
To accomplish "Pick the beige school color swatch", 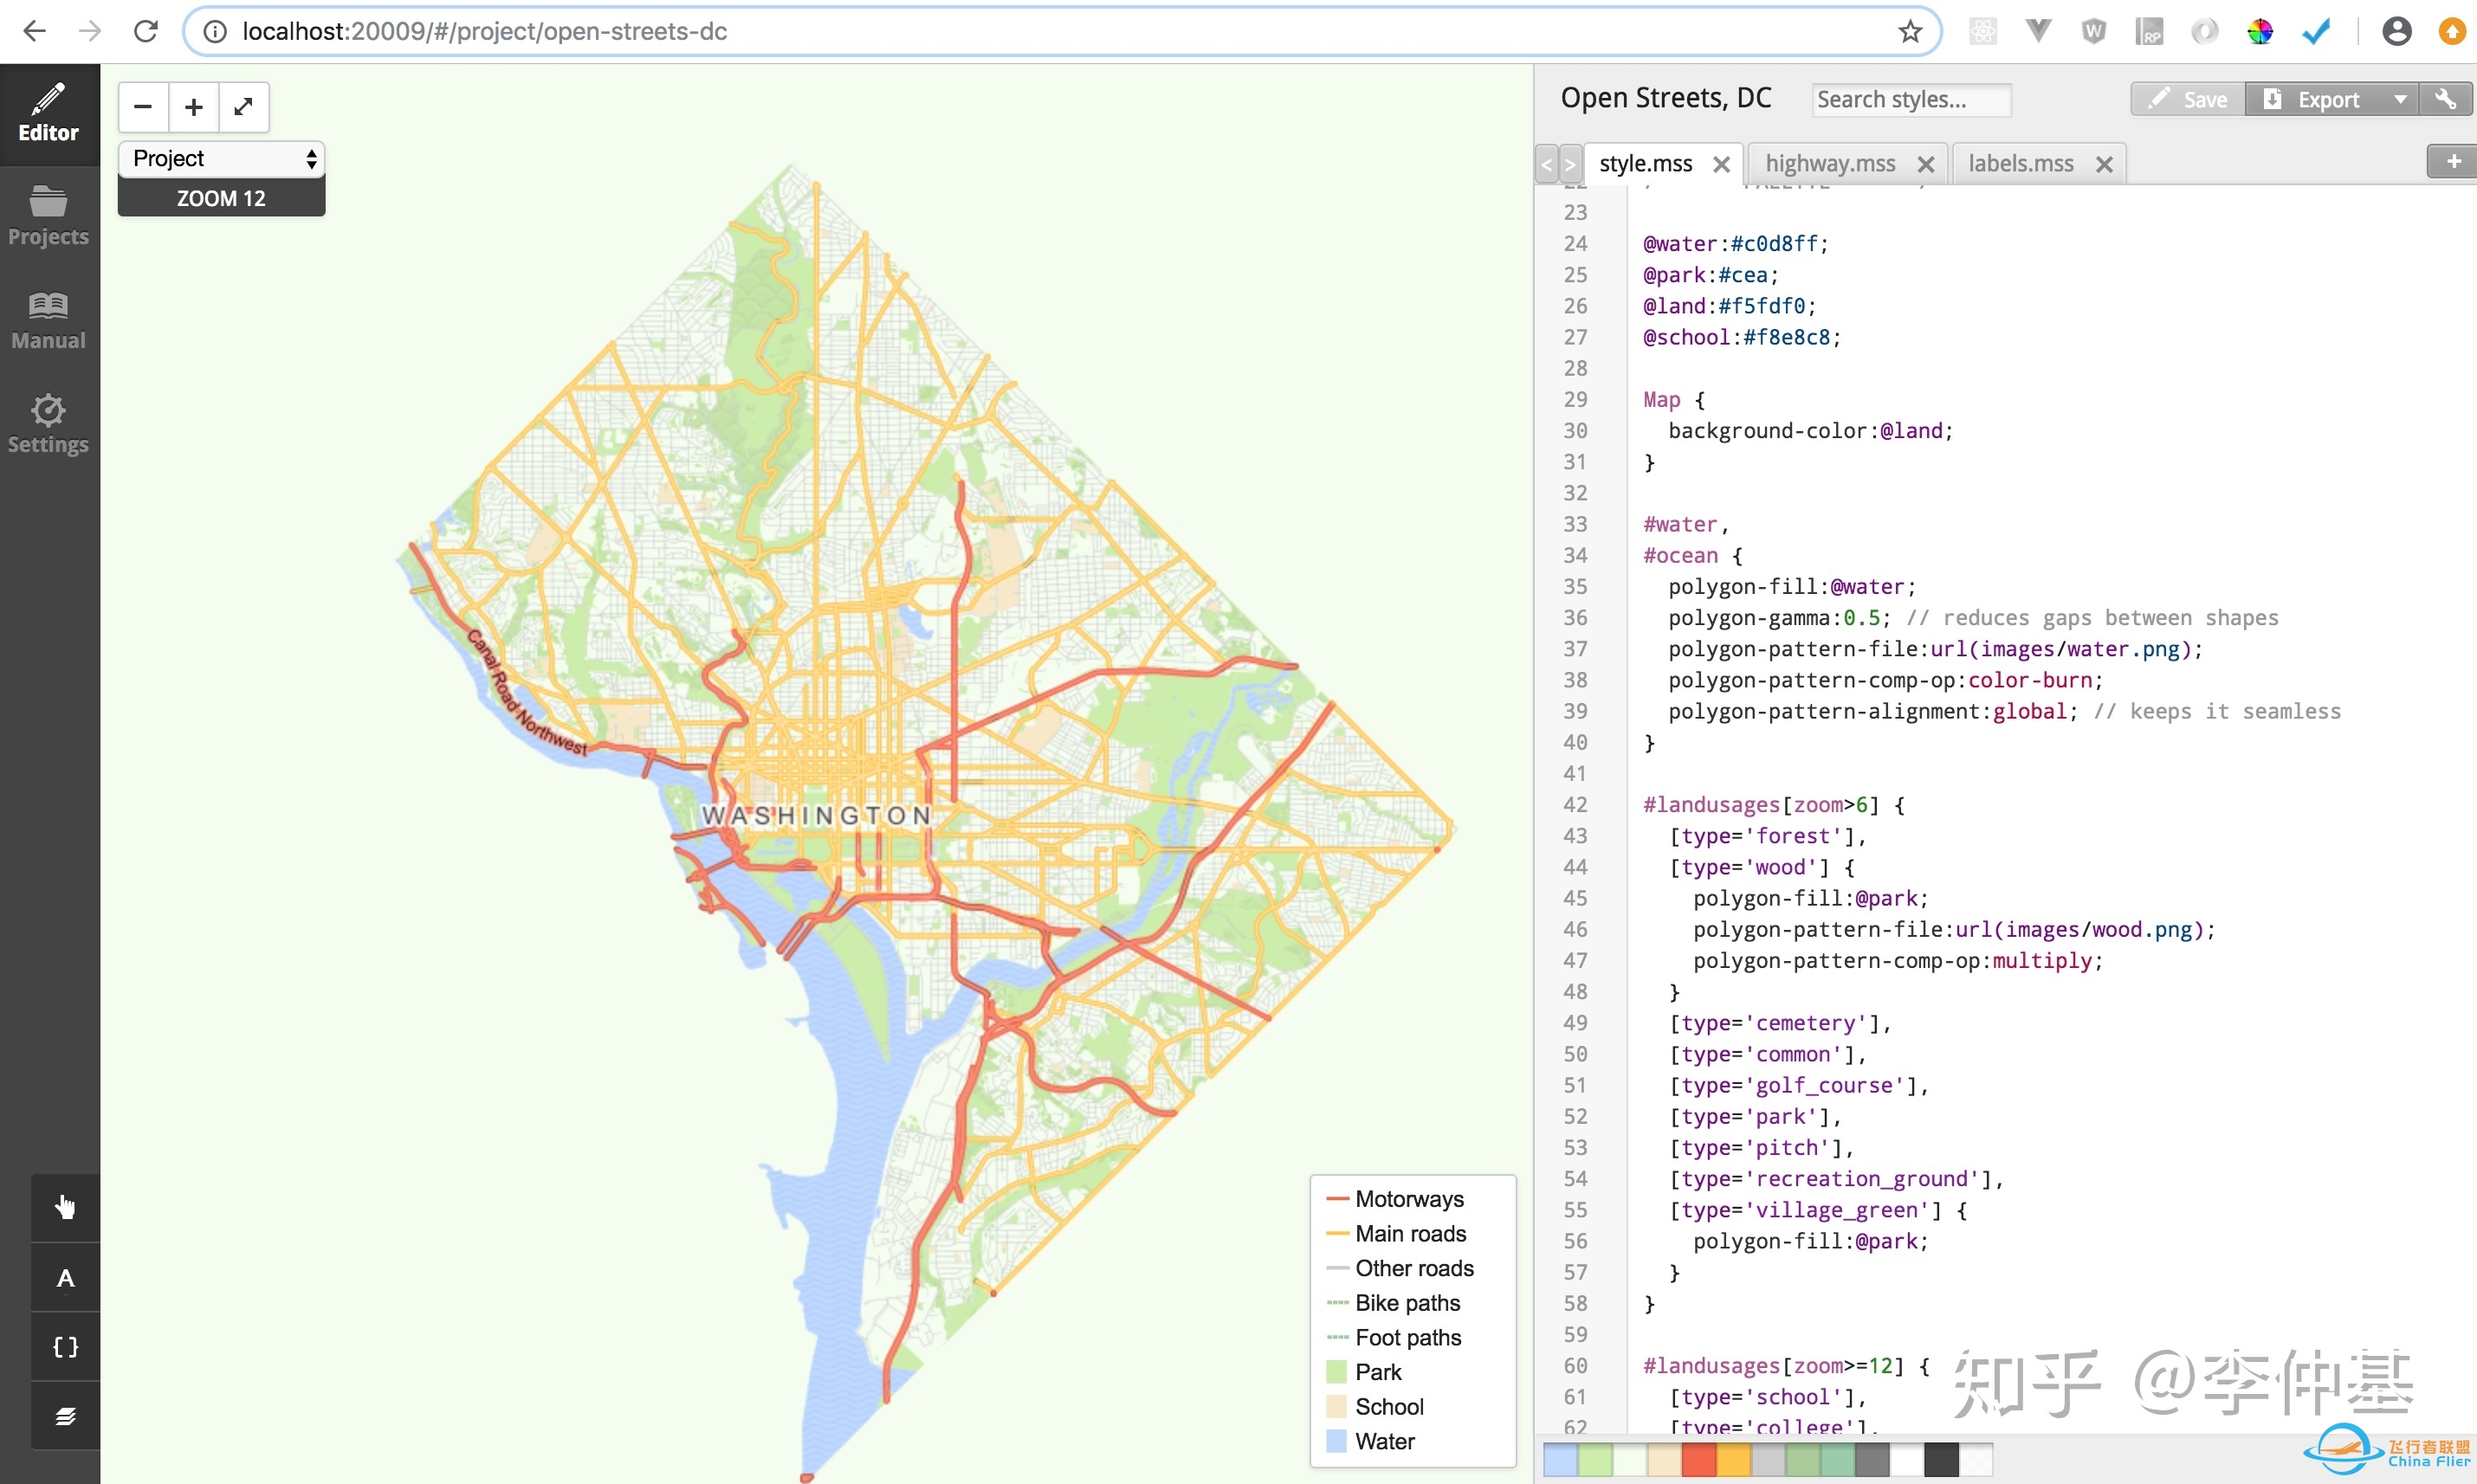I will 1664,1459.
